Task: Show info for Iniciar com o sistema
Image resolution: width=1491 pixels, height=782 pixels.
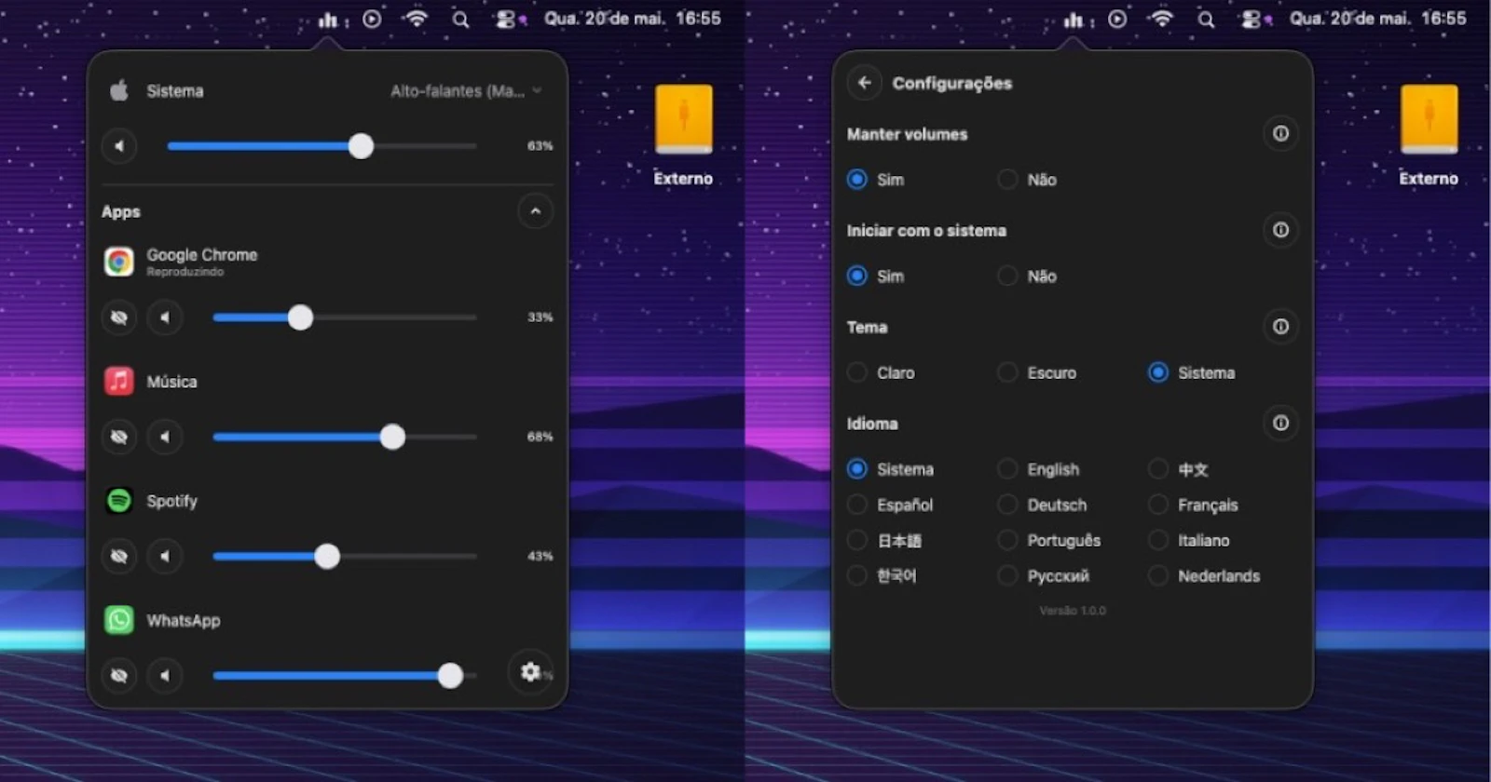Action: pyautogui.click(x=1281, y=230)
